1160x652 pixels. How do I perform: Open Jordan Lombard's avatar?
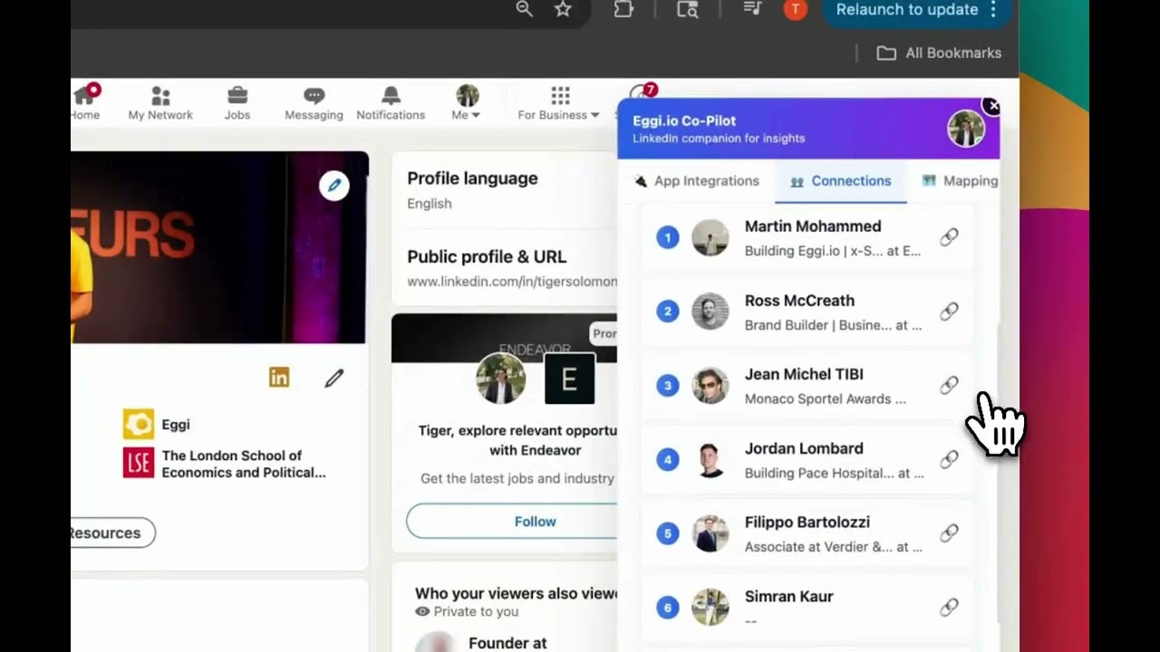pos(710,460)
